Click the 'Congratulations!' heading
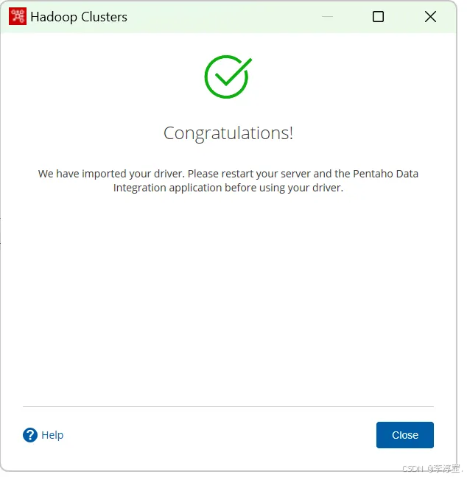This screenshot has width=467, height=477. tap(230, 134)
